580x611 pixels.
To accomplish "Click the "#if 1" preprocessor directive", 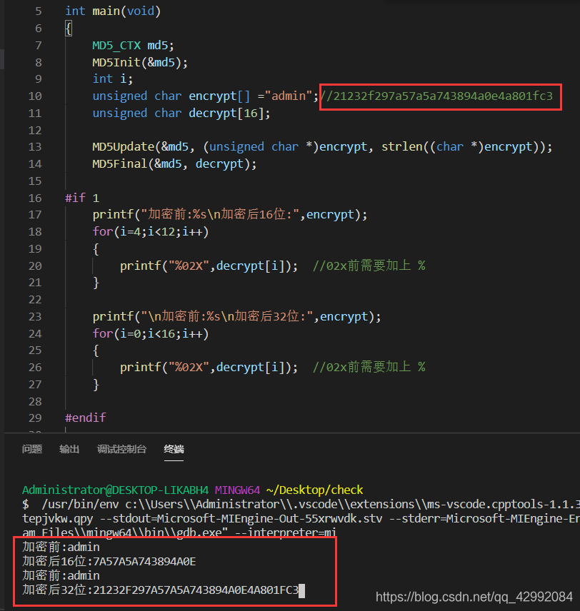I will [82, 198].
